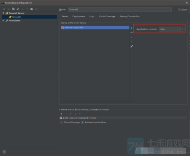Screen dimensions: 190x156
Task: Select Build 'sale:war exploded' artifact task
Action: [x=123, y=118]
